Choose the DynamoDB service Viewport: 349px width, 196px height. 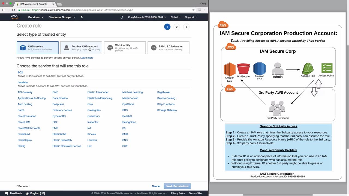59,116
